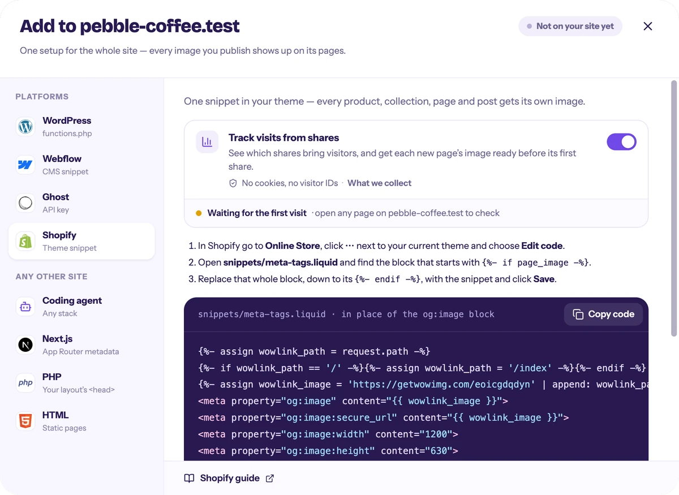
Task: Select Ghost API key platform
Action: 81,203
